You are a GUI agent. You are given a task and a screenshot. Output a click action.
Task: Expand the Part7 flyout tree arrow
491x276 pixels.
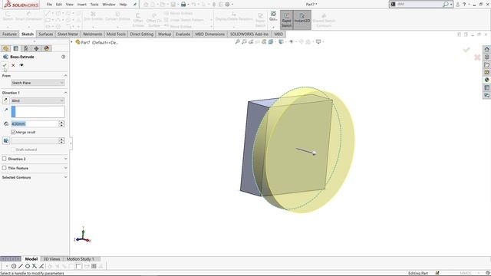tap(71, 42)
